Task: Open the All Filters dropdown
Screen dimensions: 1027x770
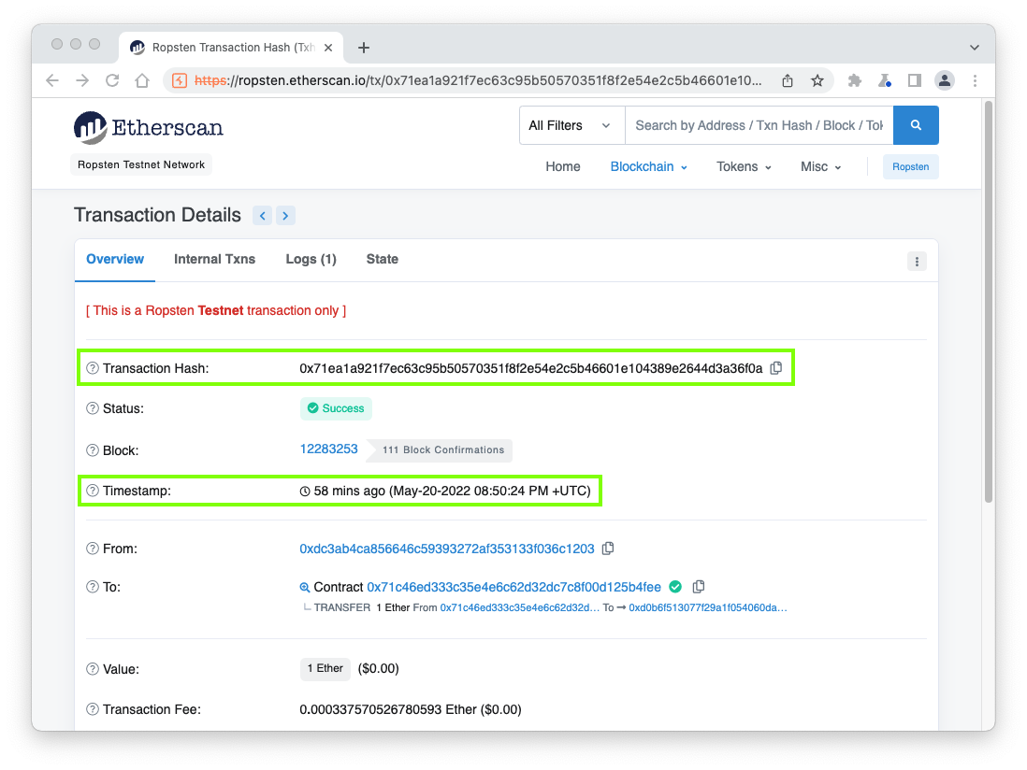Action: tap(571, 125)
